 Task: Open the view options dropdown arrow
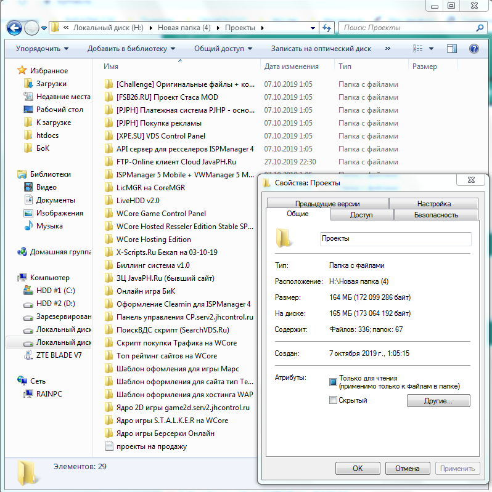point(432,49)
